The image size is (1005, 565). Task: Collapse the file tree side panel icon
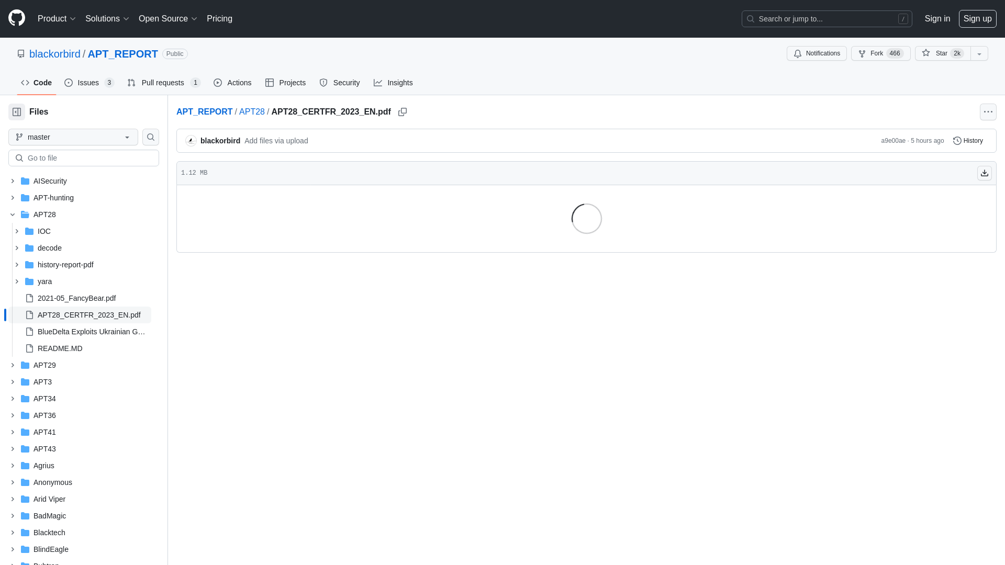click(17, 112)
